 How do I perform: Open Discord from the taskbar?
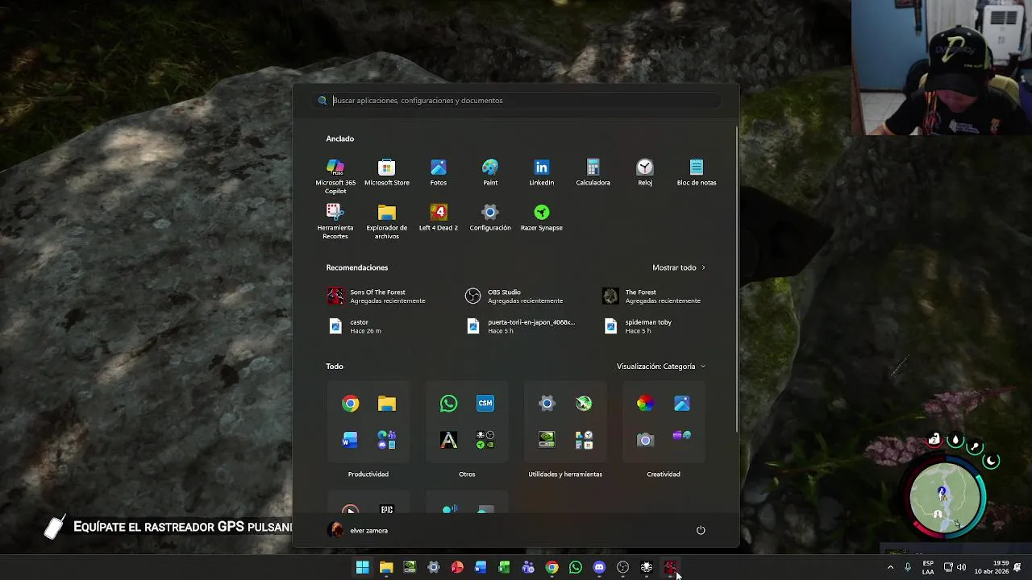[x=599, y=568]
